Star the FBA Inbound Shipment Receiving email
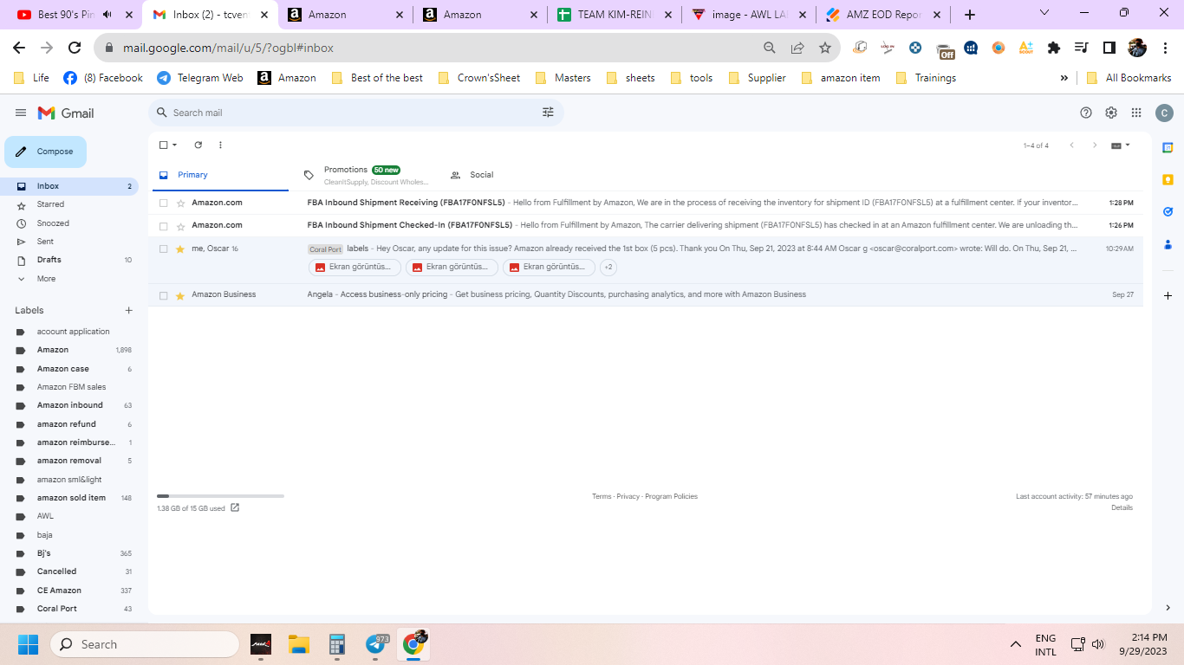This screenshot has width=1184, height=665. [x=180, y=203]
